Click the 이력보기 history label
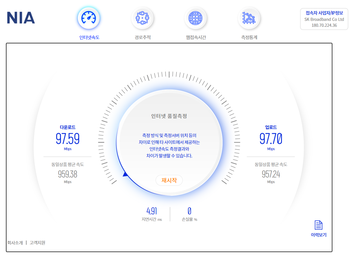Image resolution: width=353 pixels, height=258 pixels. (319, 235)
